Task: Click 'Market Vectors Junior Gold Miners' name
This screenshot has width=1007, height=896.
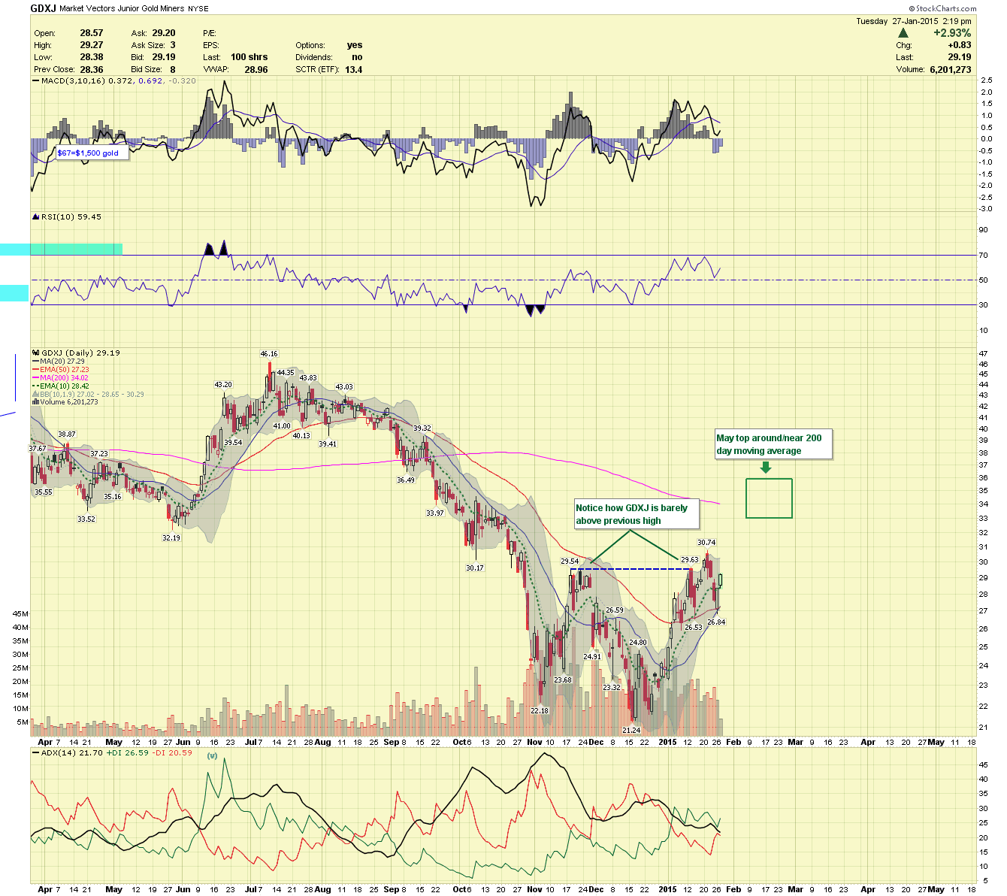Action: point(121,8)
